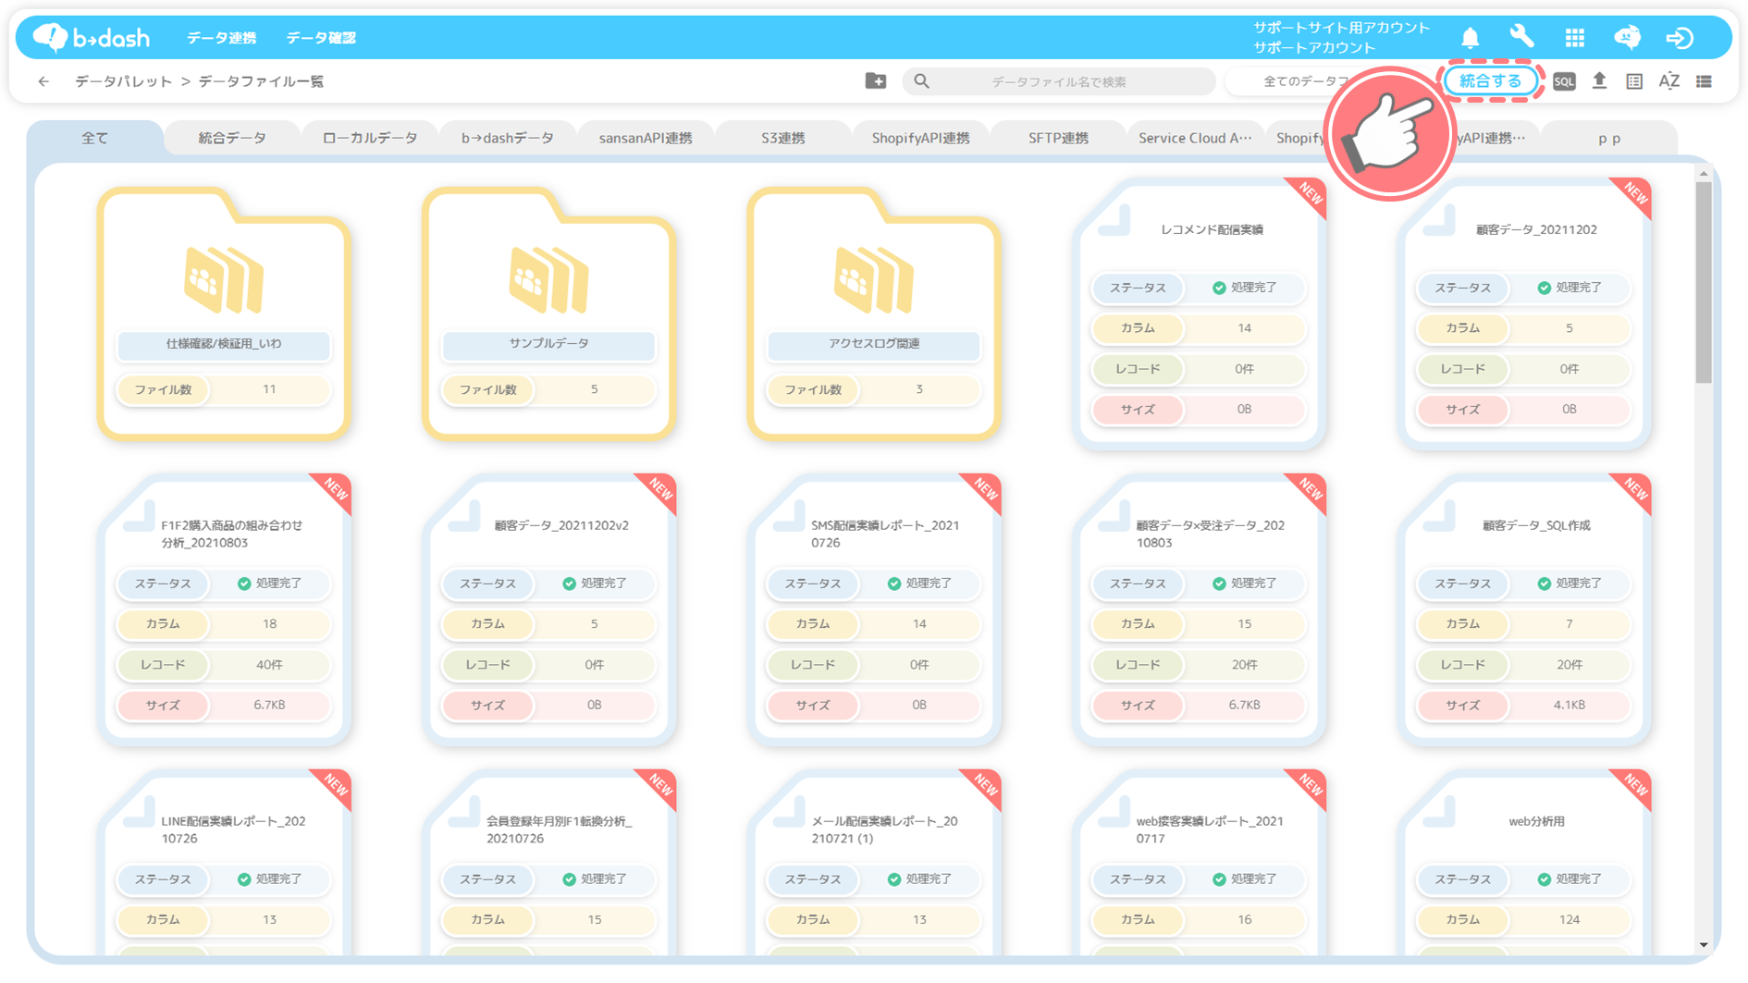This screenshot has height=983, width=1748.
Task: Open the web分析用 file card
Action: (x=1525, y=862)
